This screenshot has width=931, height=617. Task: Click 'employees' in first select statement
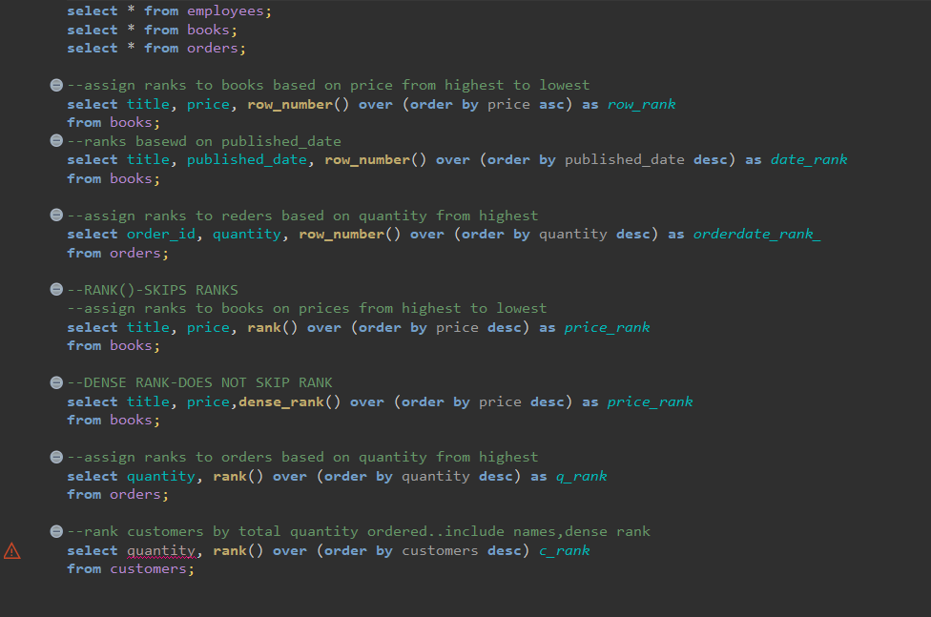pos(225,11)
